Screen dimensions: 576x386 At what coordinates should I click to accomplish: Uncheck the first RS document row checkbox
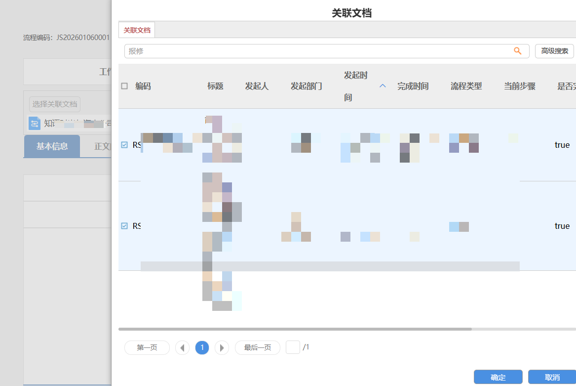(124, 145)
